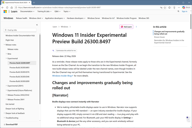
Task: Open the browser Settings and more menu
Action: [179, 8]
